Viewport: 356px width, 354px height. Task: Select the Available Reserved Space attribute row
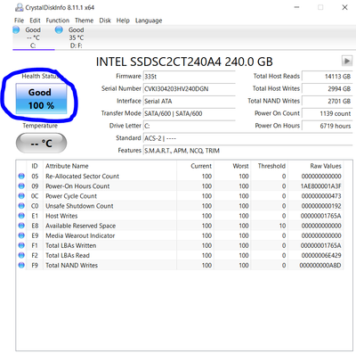click(x=180, y=226)
